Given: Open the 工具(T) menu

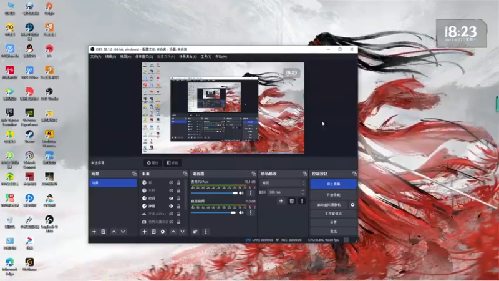Looking at the screenshot, I should pyautogui.click(x=206, y=57).
